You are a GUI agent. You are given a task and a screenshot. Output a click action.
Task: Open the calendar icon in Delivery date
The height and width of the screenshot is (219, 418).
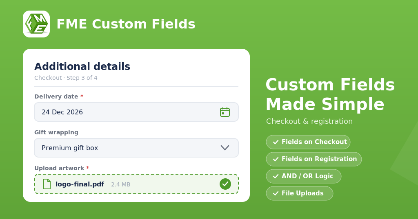tap(225, 112)
